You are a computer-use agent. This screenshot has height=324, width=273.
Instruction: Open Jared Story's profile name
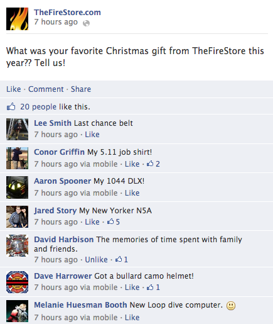pos(55,210)
